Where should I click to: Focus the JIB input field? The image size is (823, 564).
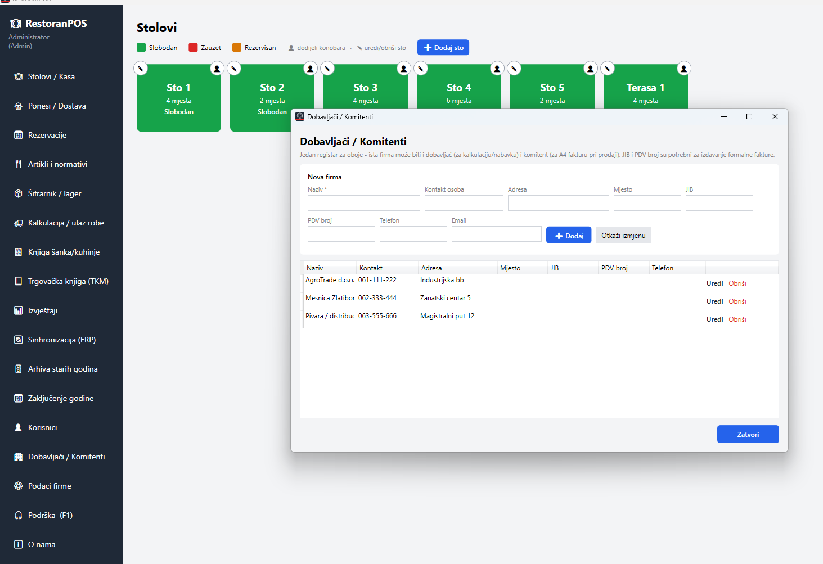[719, 203]
